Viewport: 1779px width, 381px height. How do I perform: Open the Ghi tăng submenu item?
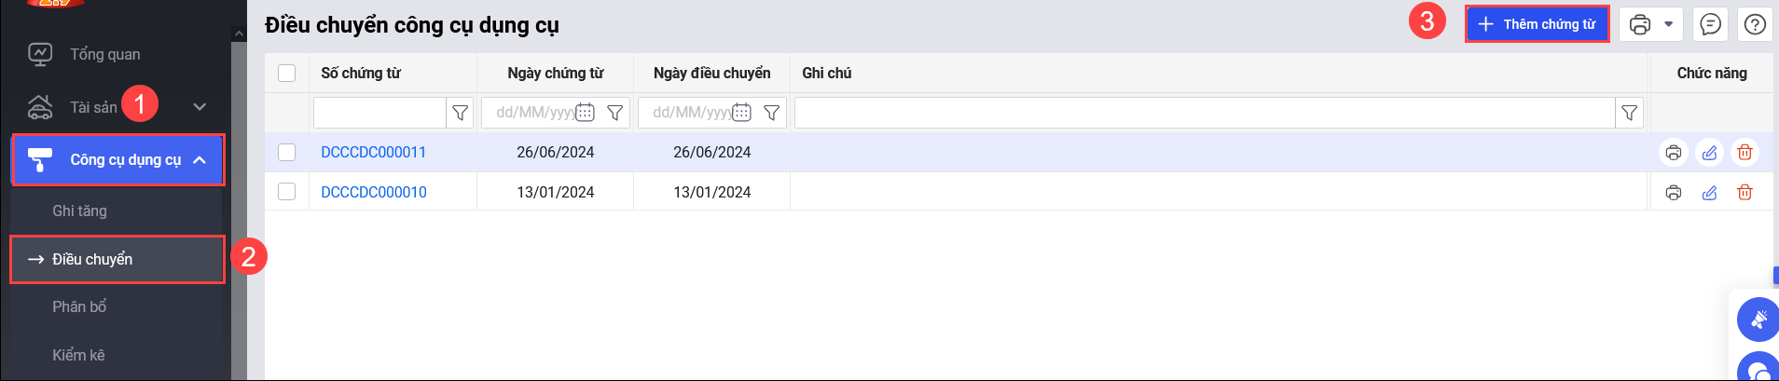tap(79, 211)
